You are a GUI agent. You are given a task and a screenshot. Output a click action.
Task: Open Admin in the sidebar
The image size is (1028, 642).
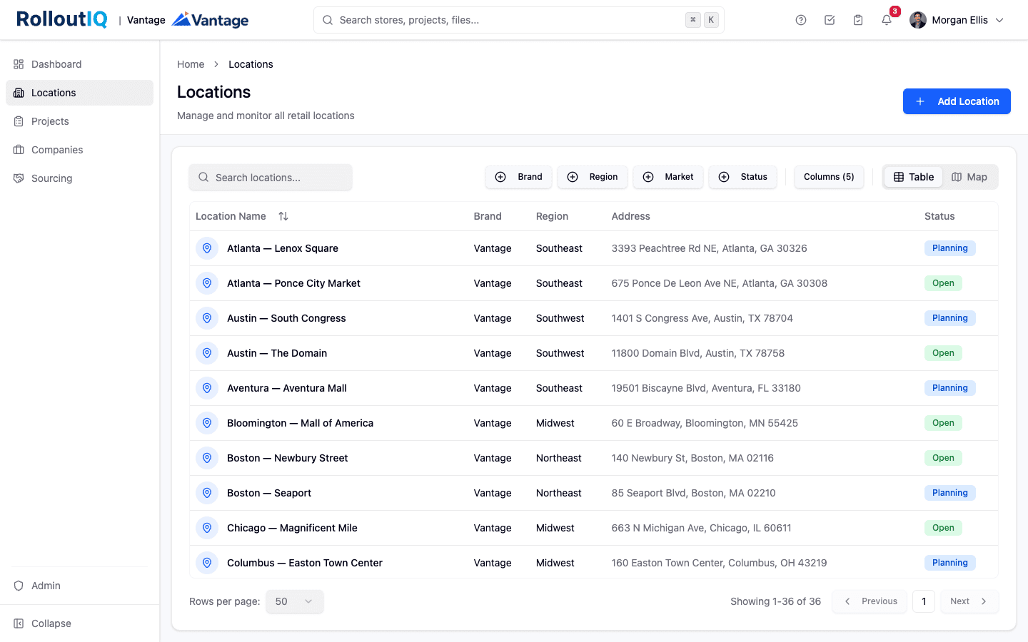79,586
